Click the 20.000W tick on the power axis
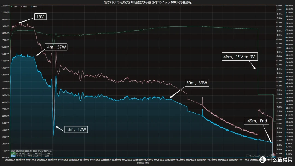This screenshot has width=295, height=166. (x=290, y=122)
